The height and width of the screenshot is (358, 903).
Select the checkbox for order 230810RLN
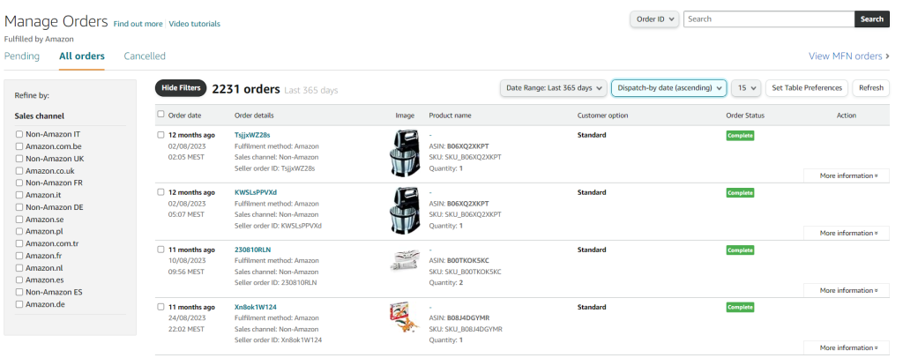coord(160,250)
